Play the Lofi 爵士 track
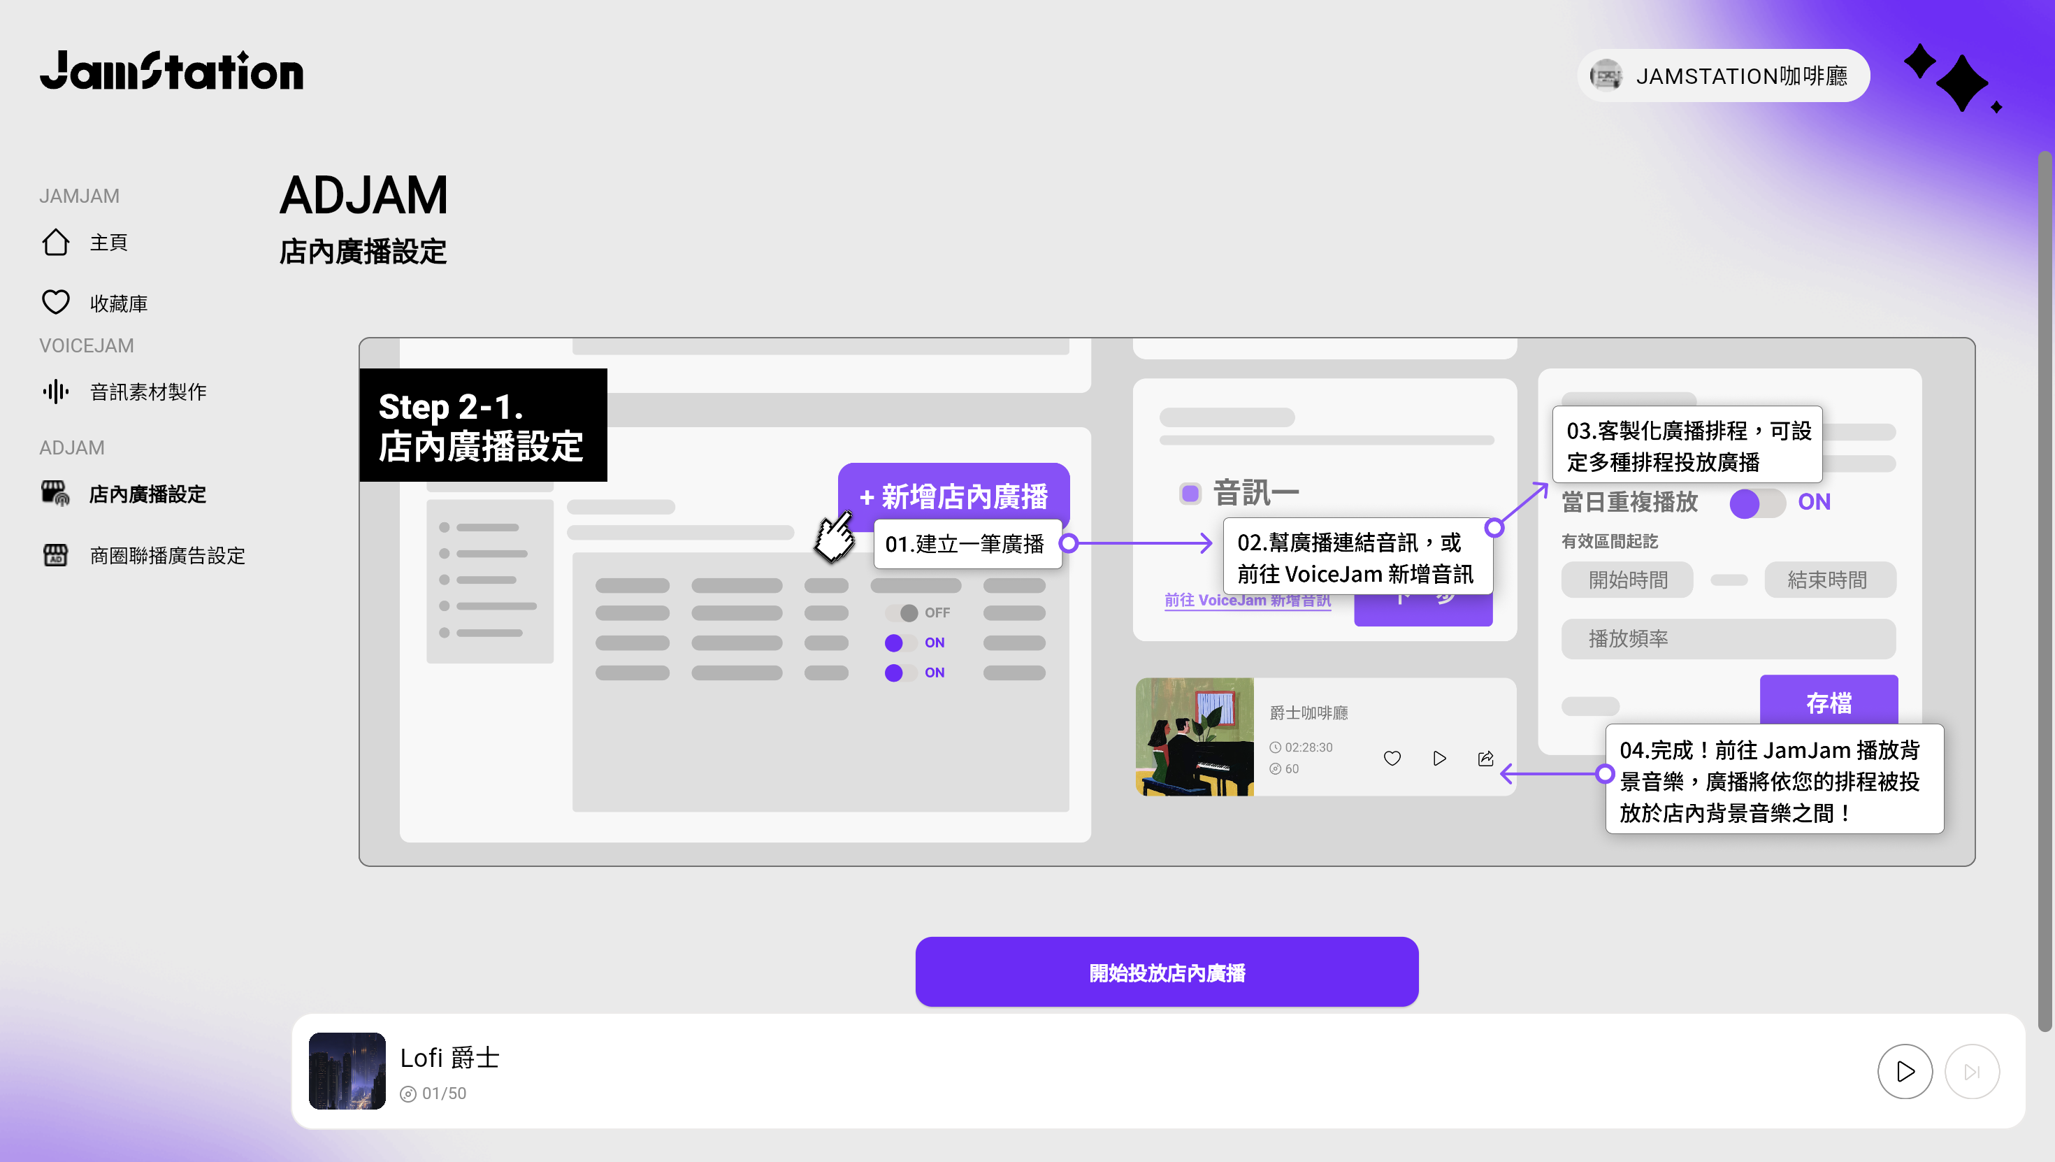Viewport: 2055px width, 1162px height. 1905,1071
